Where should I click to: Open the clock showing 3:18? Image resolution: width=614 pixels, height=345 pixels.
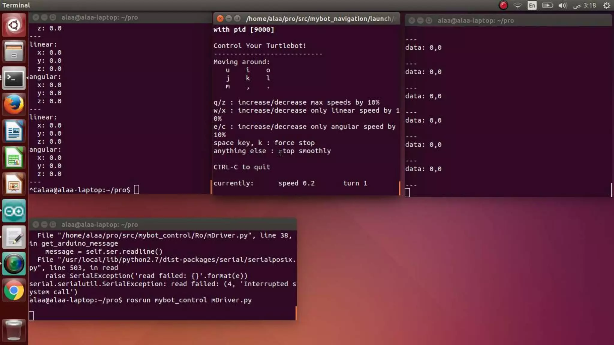tap(585, 5)
